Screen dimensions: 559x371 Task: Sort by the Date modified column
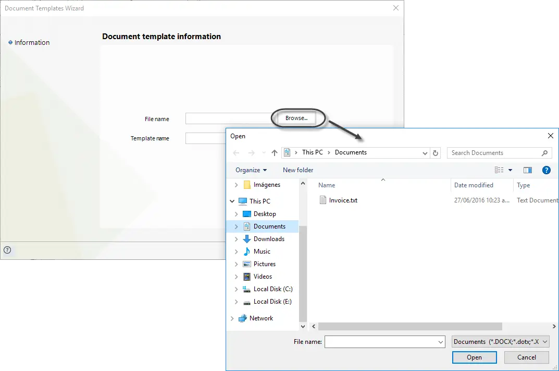[x=474, y=185]
